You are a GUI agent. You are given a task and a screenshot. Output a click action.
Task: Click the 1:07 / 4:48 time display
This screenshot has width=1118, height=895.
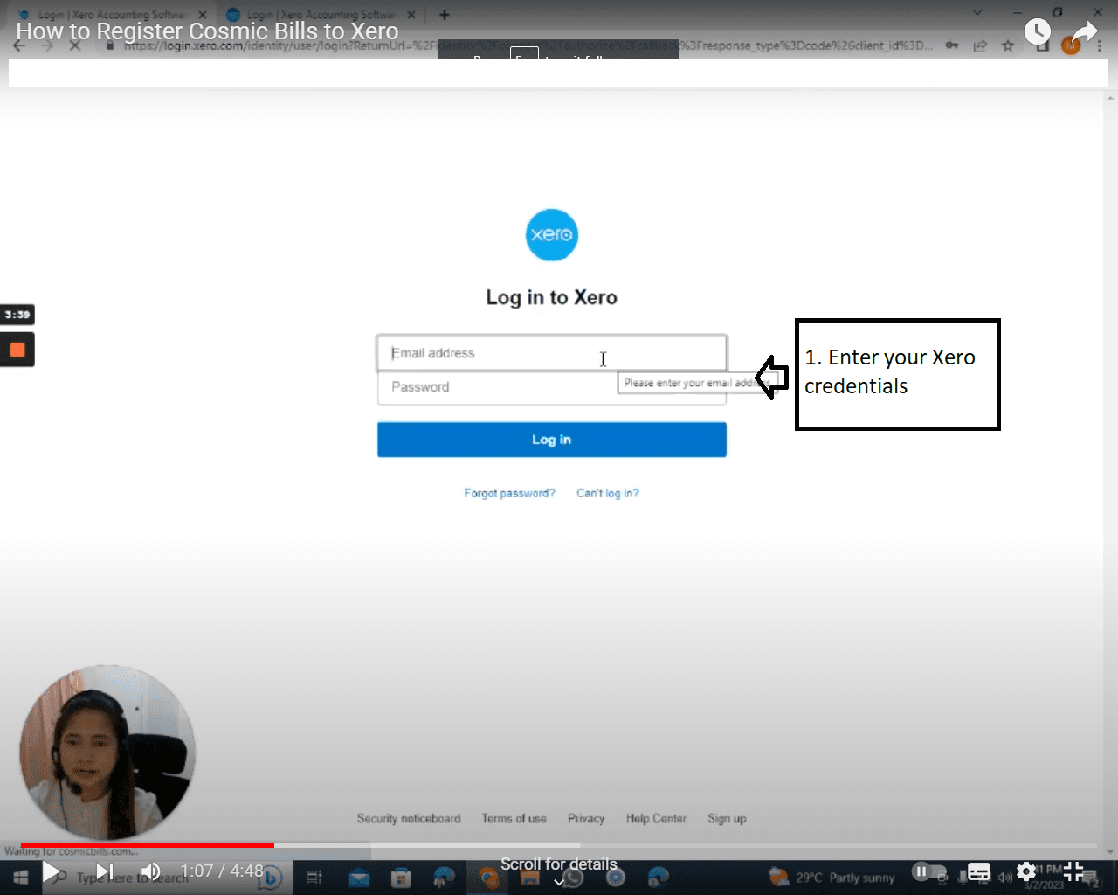click(x=222, y=871)
